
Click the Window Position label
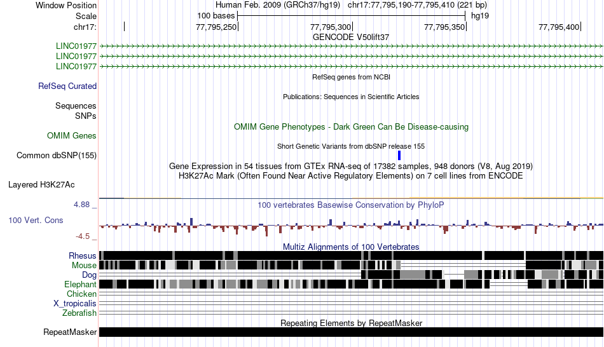click(66, 5)
